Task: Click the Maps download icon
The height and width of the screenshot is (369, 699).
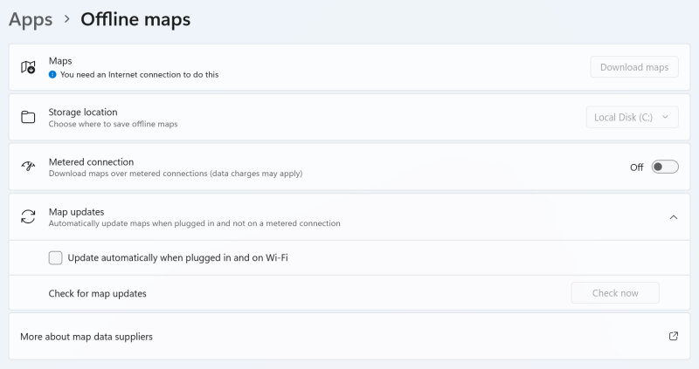Action: [x=28, y=67]
